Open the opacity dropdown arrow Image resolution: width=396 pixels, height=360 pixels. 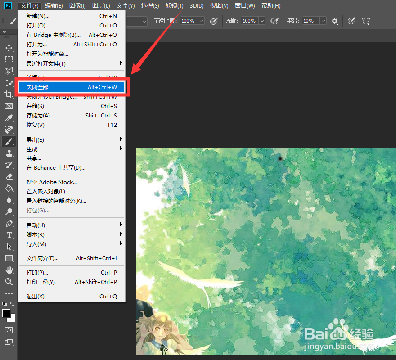click(201, 21)
